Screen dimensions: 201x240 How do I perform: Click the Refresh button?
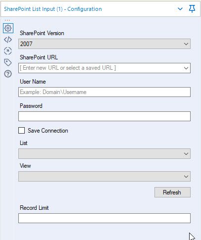[172, 192]
